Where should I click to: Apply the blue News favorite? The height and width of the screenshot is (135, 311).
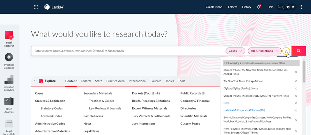click(226, 103)
